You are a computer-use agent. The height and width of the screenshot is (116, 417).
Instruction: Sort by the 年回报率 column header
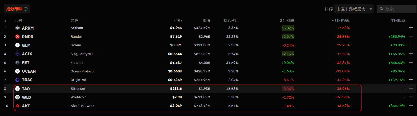pyautogui.click(x=398, y=20)
